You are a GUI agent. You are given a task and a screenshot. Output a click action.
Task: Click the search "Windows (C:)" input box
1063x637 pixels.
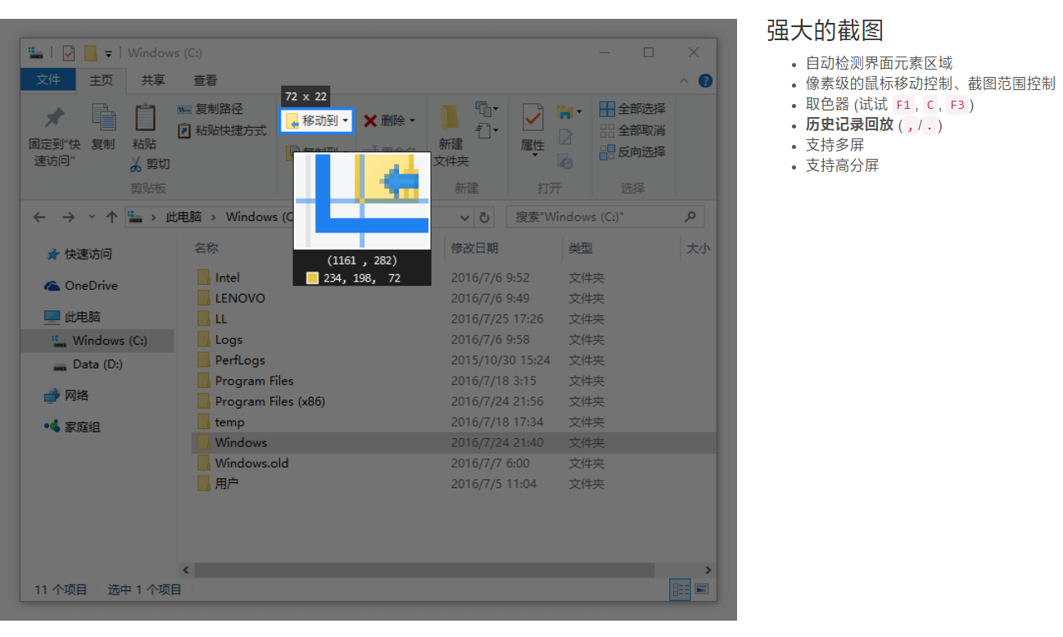pos(605,217)
